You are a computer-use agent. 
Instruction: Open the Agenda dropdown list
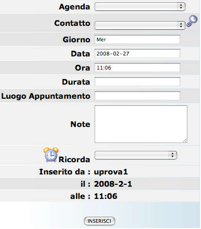(x=140, y=7)
